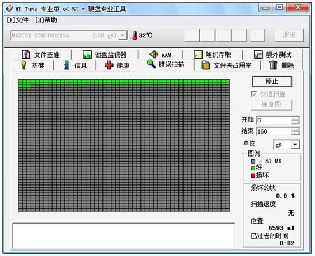The height and width of the screenshot is (256, 315).
Task: Click the Erase trash can icon
Action: tap(273, 65)
